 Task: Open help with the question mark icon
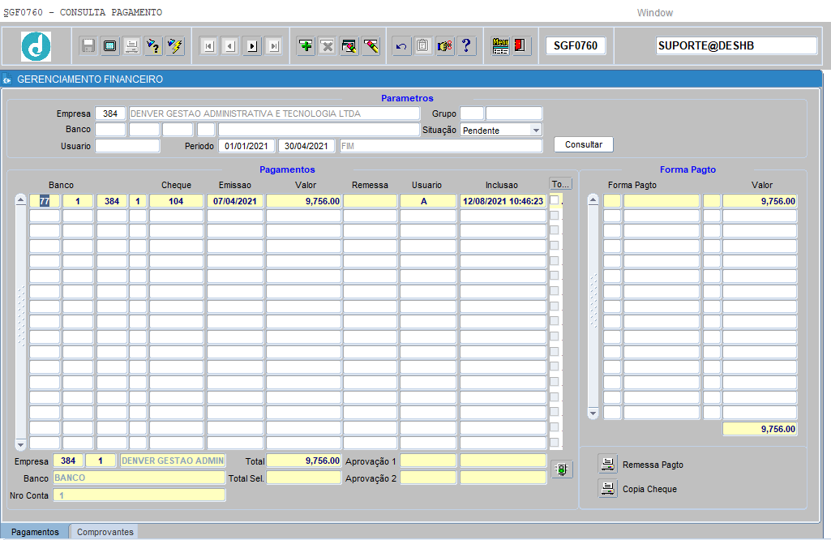(x=466, y=46)
